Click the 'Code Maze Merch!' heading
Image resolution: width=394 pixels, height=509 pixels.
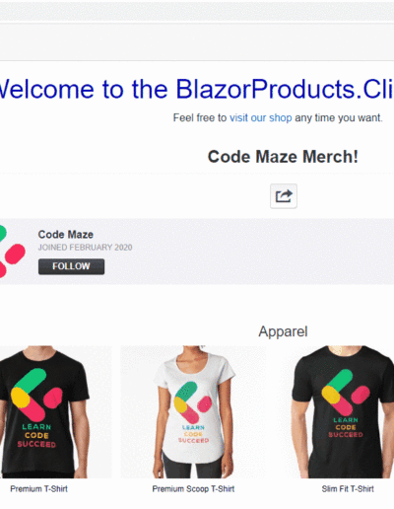[283, 157]
